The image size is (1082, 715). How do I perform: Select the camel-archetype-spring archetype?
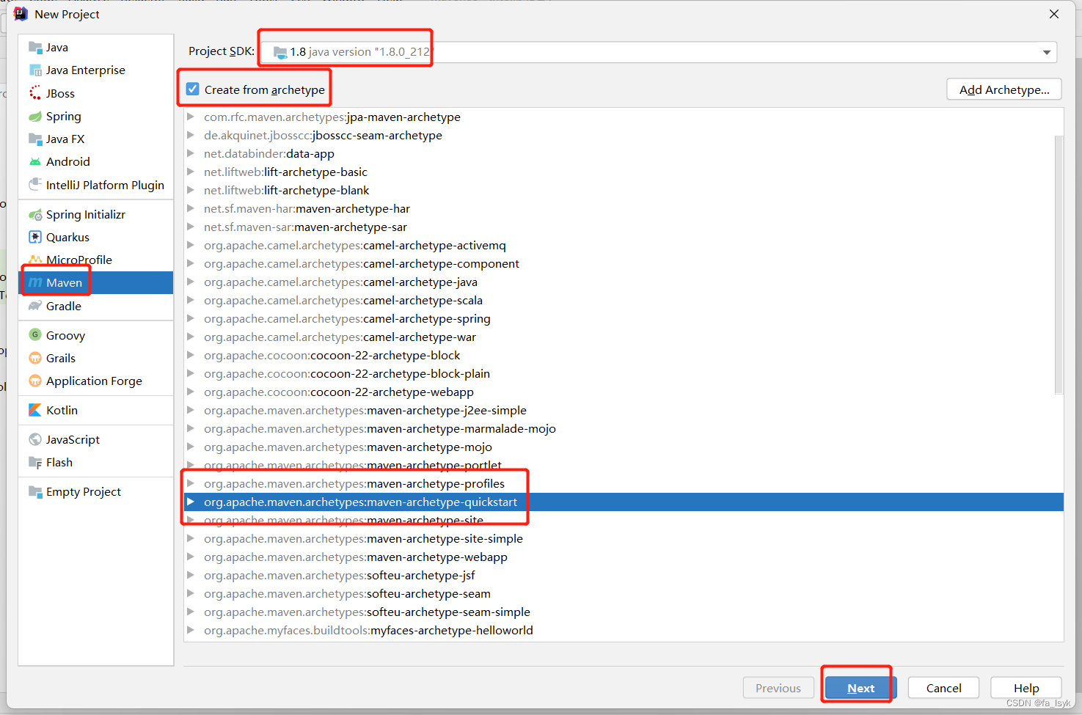[347, 318]
